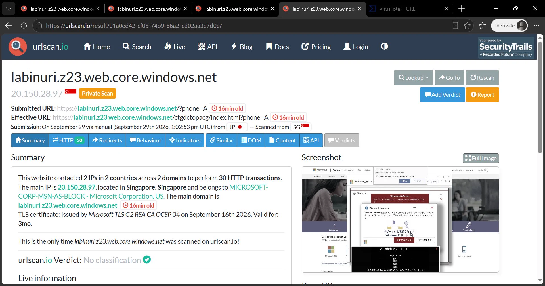Select the Summary tab
Screen dimensions: 545x286
(30, 140)
